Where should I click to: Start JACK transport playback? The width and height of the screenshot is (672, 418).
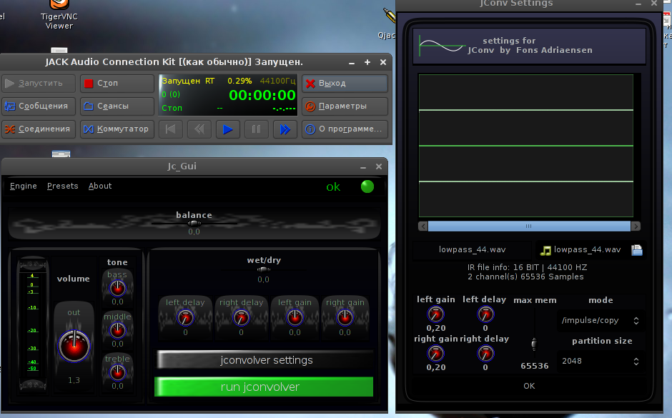(x=227, y=129)
